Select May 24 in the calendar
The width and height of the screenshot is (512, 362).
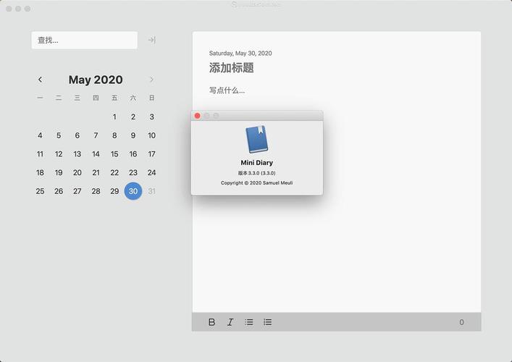[x=151, y=173]
